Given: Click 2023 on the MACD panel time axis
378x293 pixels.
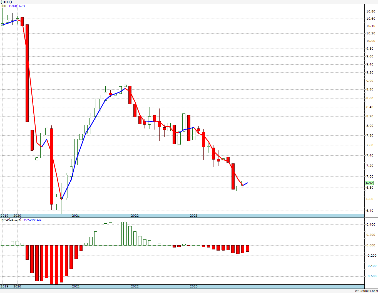Looking at the screenshot, I should tap(194, 286).
